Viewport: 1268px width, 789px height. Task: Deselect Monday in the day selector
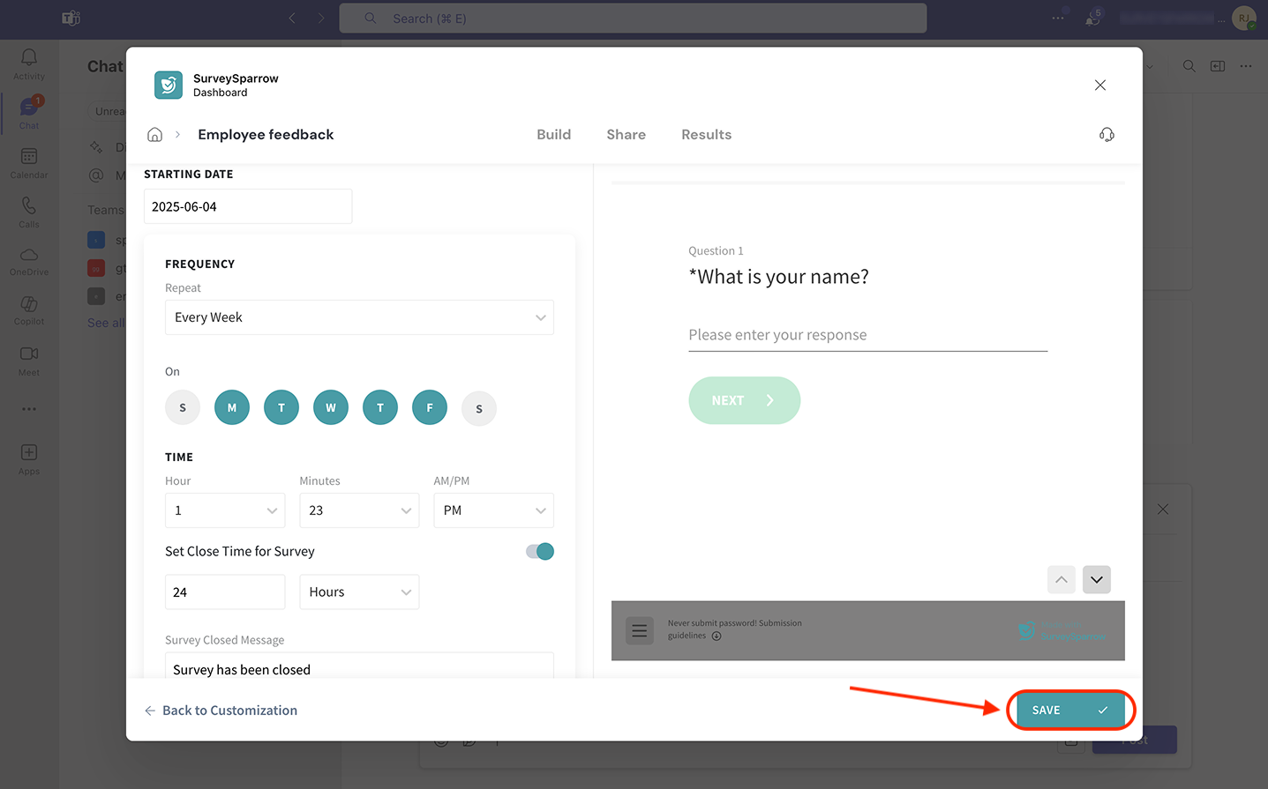click(x=232, y=408)
